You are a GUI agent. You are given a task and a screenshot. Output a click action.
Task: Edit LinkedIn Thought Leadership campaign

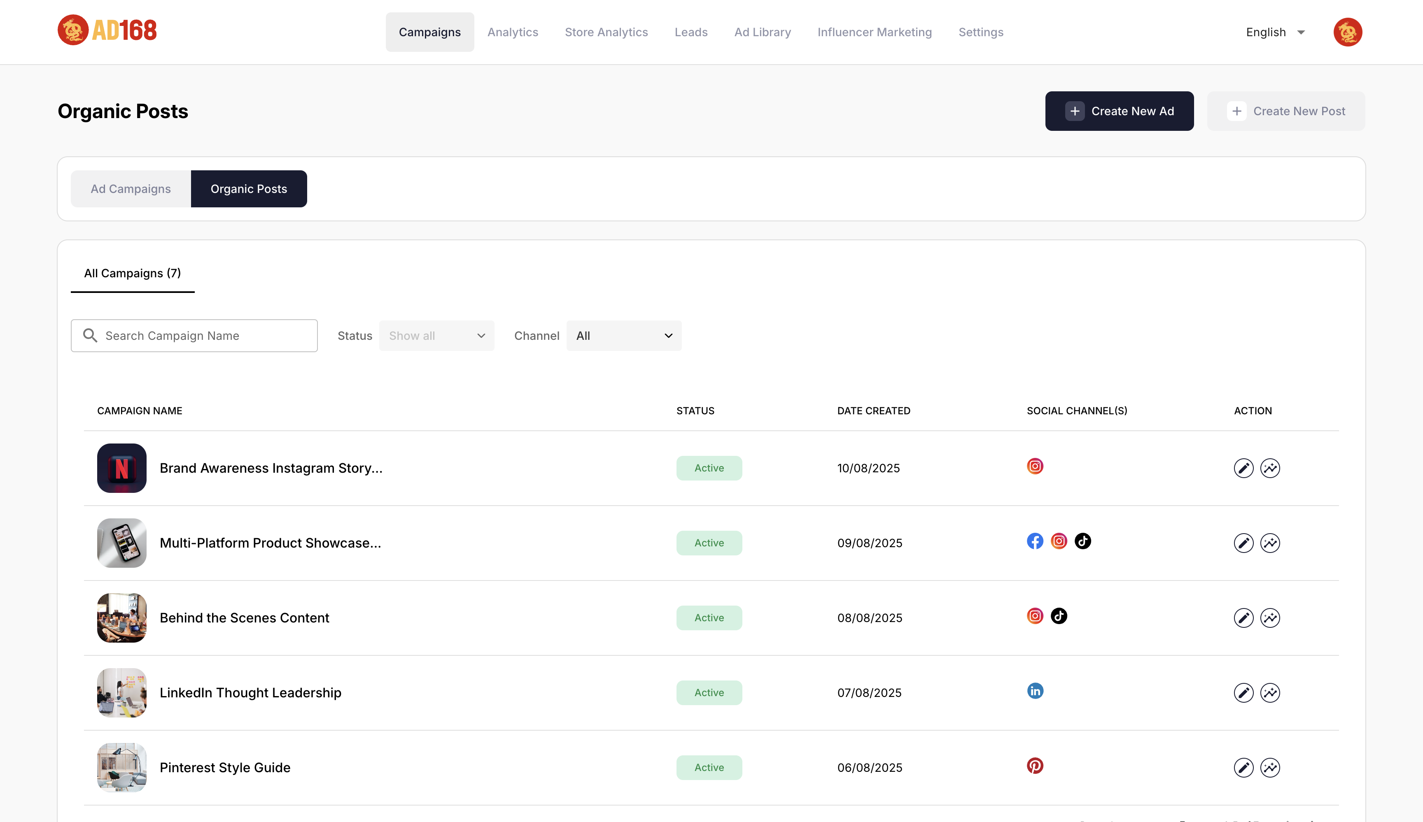click(x=1243, y=693)
